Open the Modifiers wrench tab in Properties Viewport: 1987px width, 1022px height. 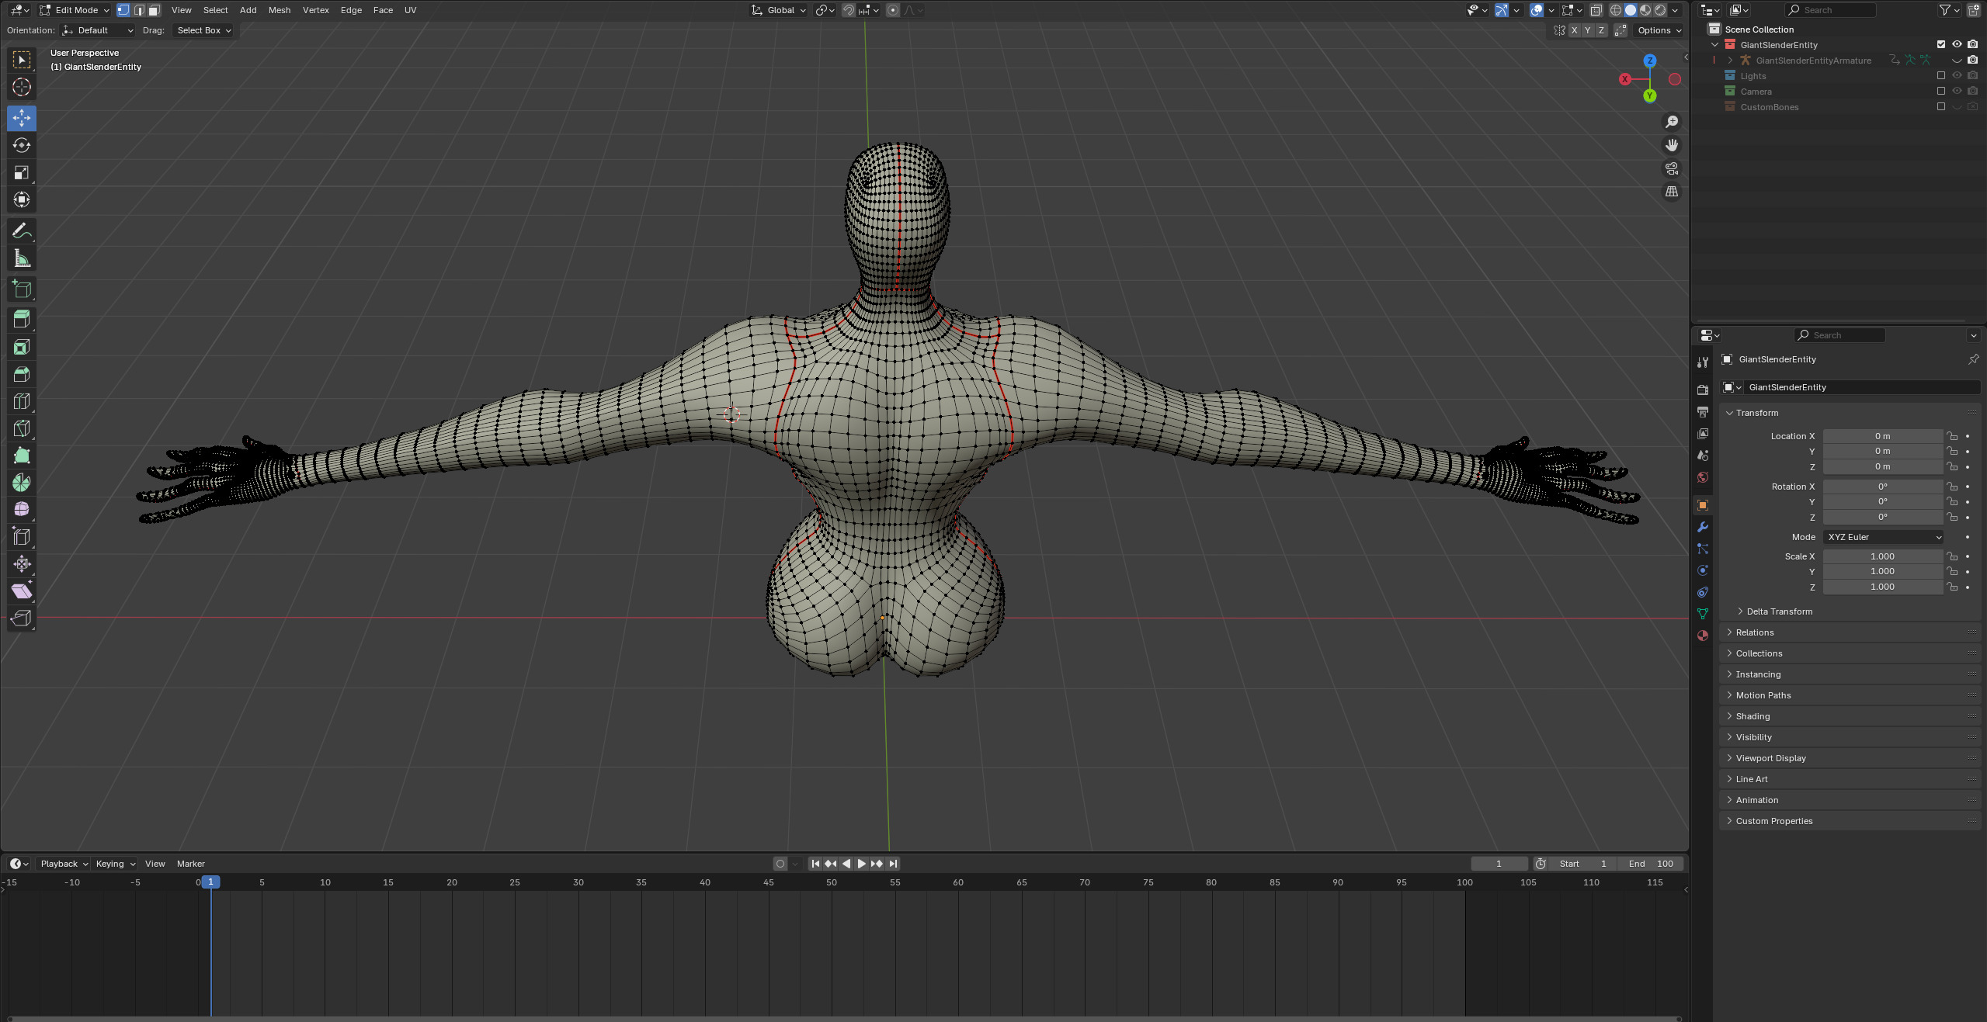1703,527
